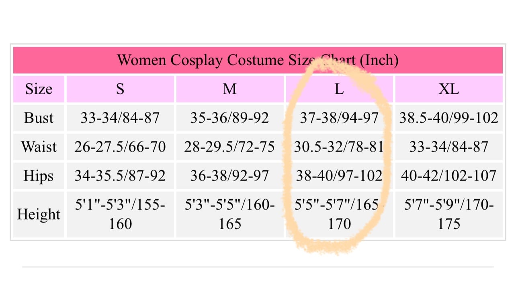Screen dimensions: 516x295
Task: Click the 5'7"-5'9"/170-175 height cell
Action: coord(449,214)
